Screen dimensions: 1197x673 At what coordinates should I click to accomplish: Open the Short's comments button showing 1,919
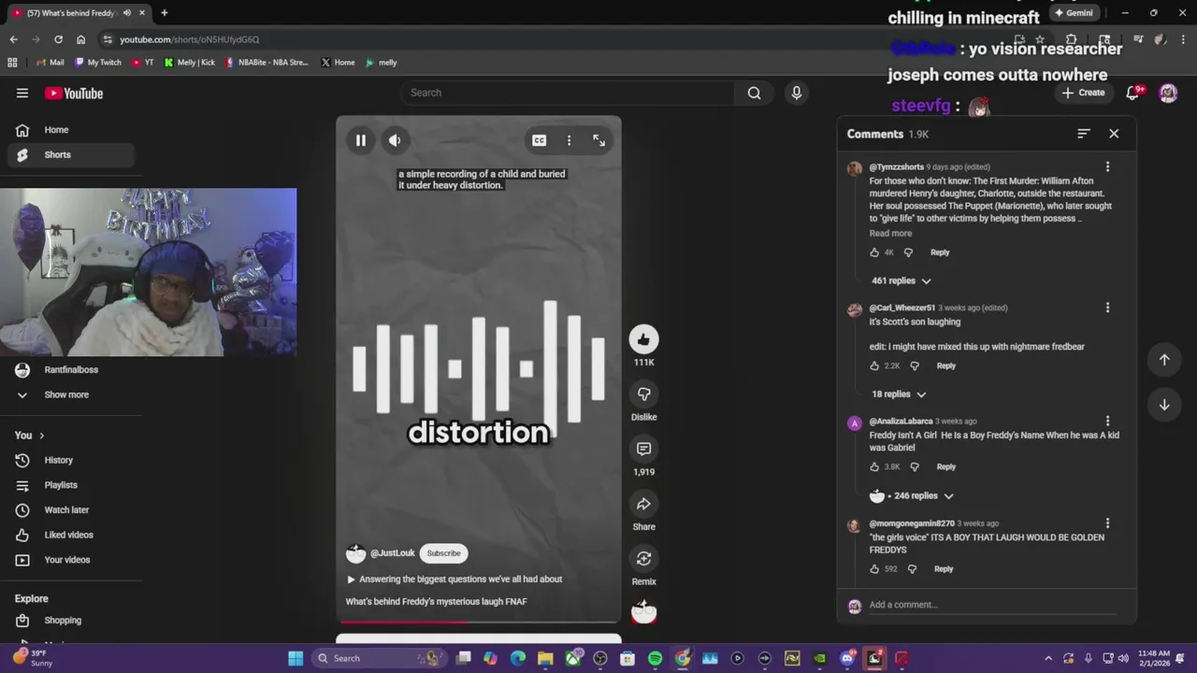[643, 449]
